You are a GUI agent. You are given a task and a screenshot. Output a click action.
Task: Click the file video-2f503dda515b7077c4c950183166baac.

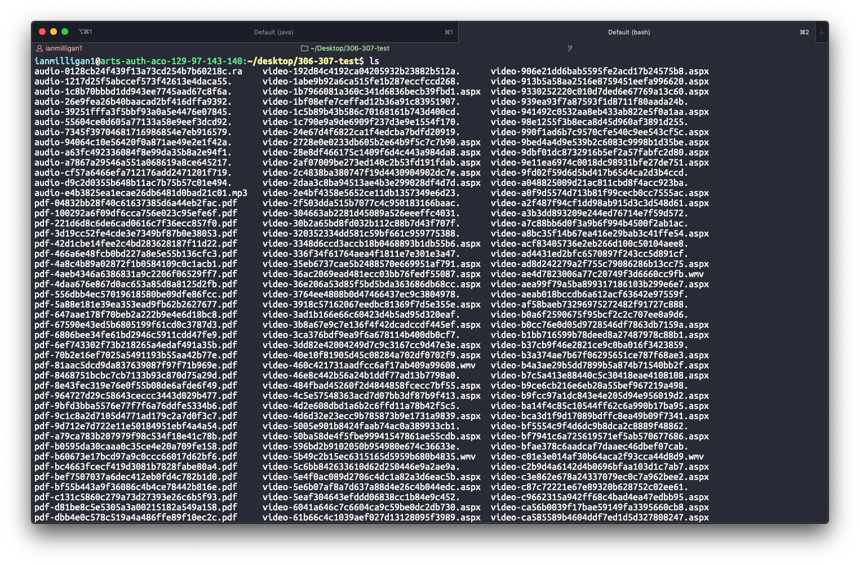[361, 203]
